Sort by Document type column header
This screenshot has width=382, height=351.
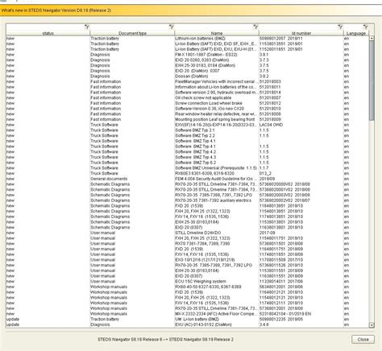pos(132,33)
